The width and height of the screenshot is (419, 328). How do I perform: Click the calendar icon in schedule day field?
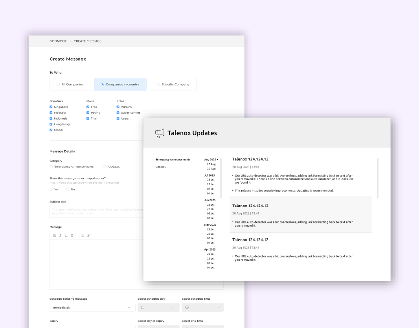tap(143, 308)
